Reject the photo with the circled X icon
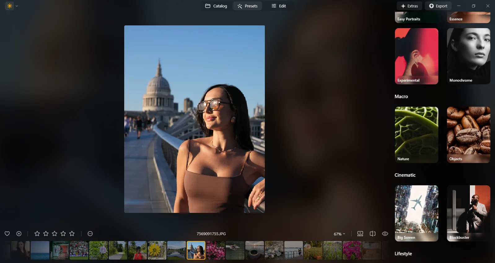This screenshot has height=263, width=495. tap(19, 234)
